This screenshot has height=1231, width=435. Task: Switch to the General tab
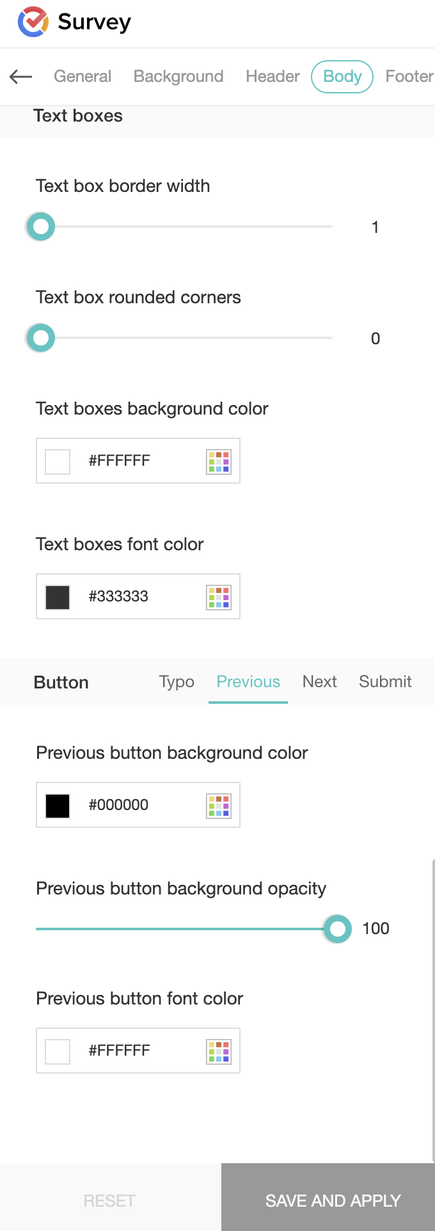[83, 77]
